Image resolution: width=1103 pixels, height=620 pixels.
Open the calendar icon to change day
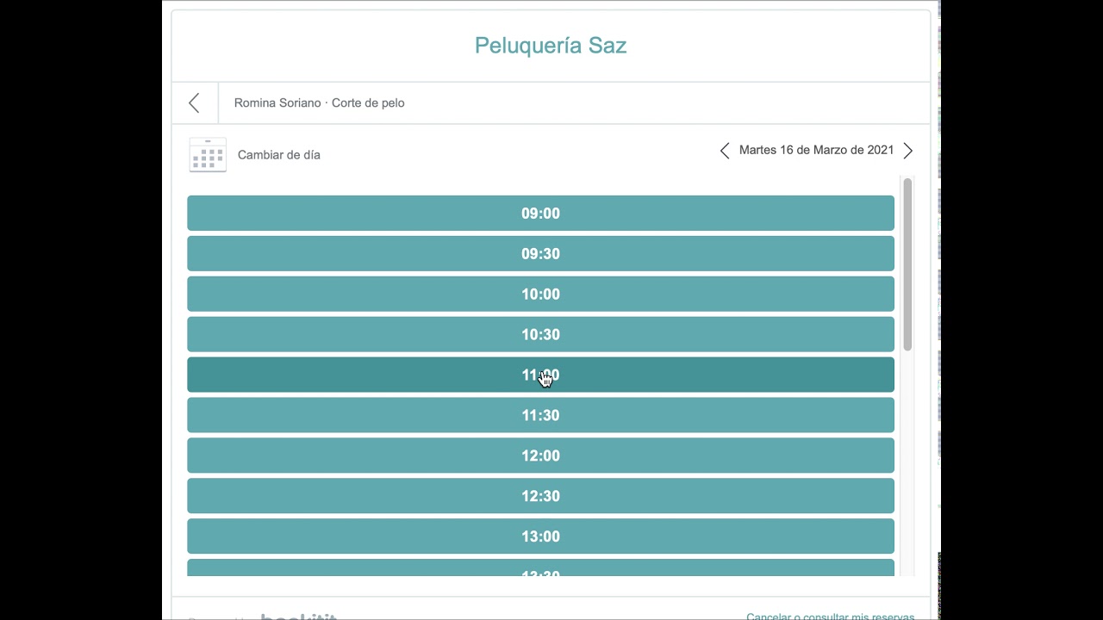208,155
